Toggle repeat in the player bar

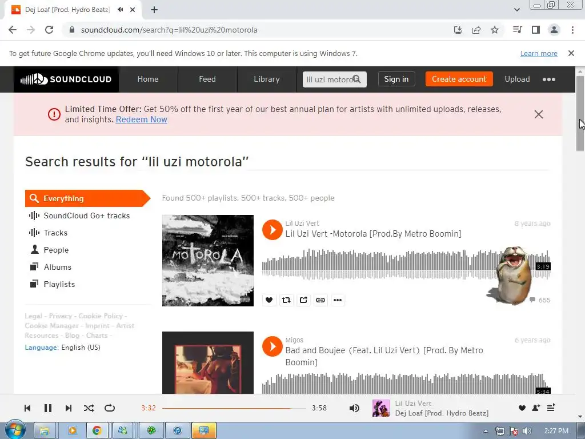click(110, 408)
